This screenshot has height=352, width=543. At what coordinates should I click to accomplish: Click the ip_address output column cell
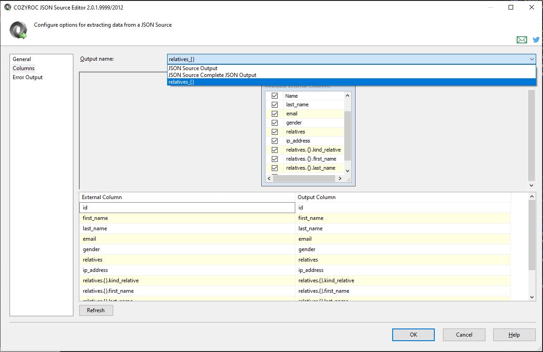click(x=403, y=270)
